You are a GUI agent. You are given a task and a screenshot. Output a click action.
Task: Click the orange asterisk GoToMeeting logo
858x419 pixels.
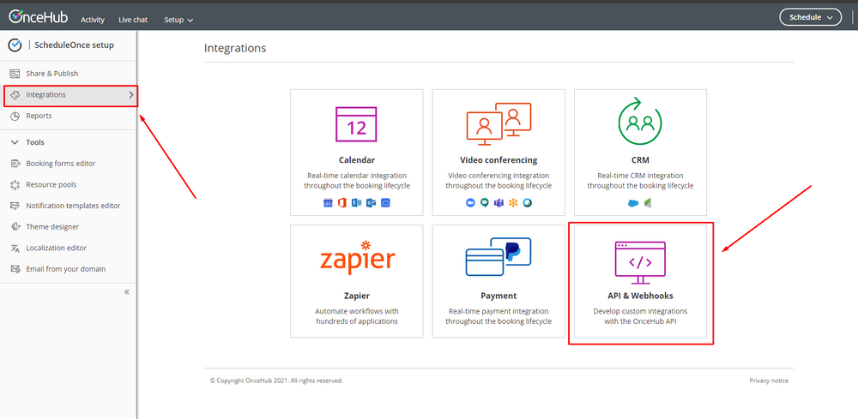(x=513, y=203)
